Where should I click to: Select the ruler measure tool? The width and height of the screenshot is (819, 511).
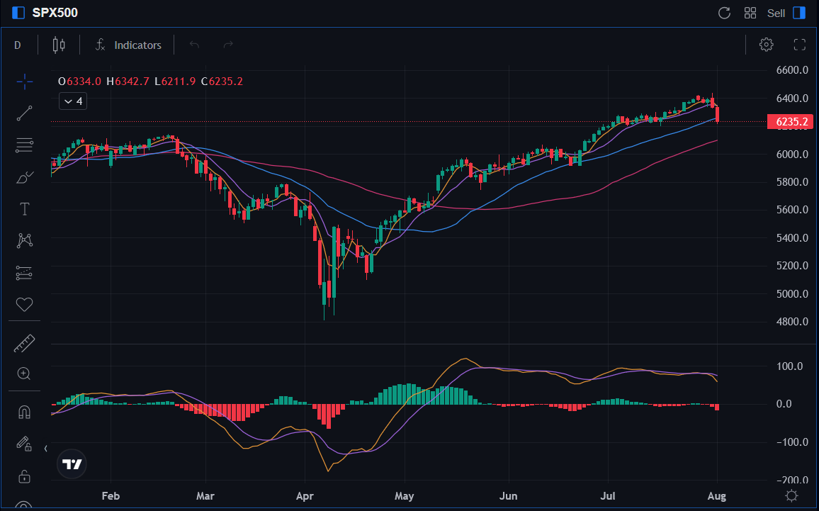point(24,343)
